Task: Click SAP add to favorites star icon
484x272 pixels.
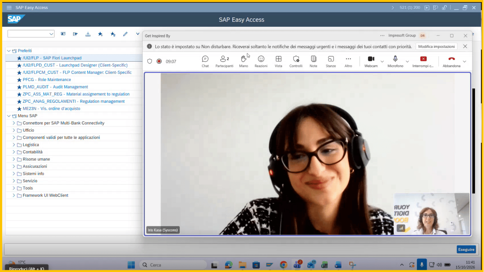Action: coord(100,34)
